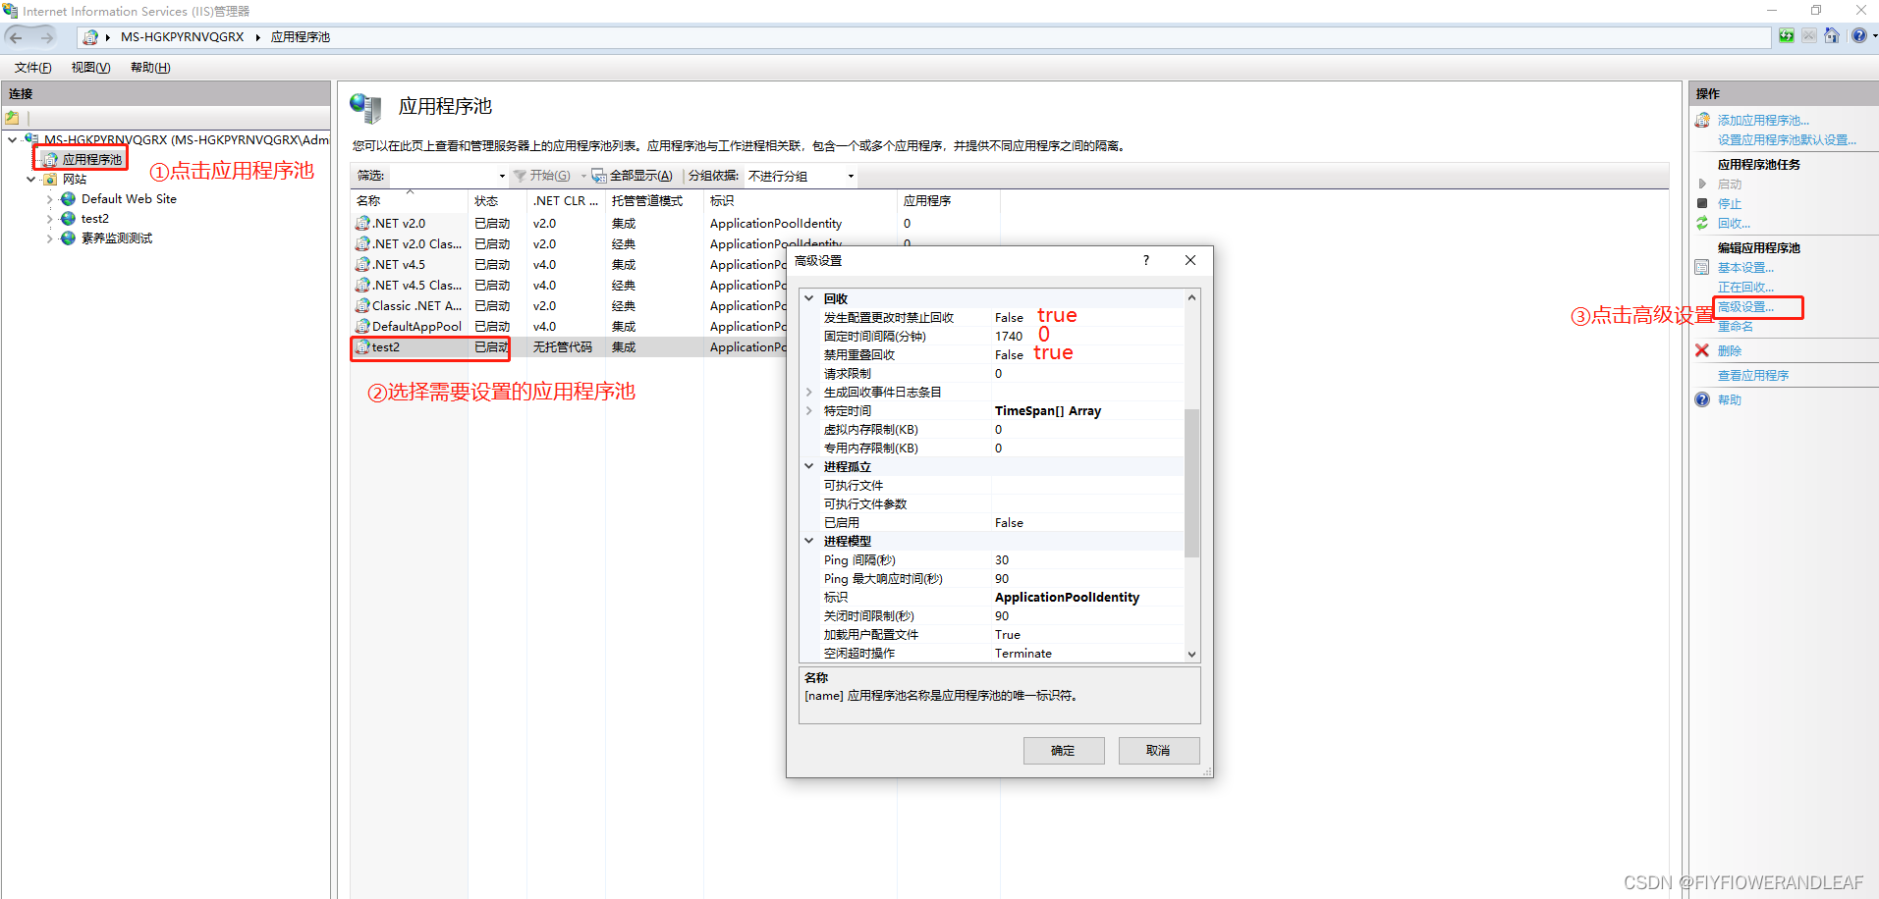Click the 发生配置更改时禁止回收 False value
This screenshot has height=899, width=1879.
coord(1009,318)
